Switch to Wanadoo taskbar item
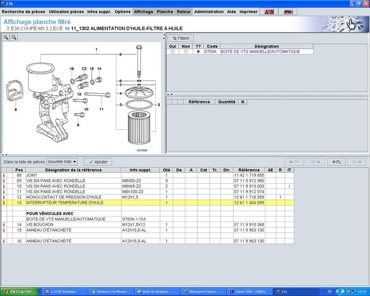370x296 pixels. pyautogui.click(x=65, y=292)
